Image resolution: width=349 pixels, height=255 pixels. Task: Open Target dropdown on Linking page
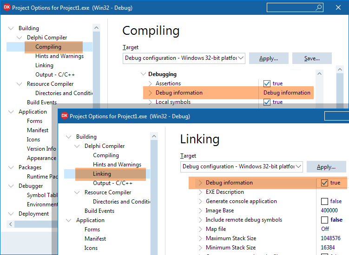pyautogui.click(x=298, y=166)
